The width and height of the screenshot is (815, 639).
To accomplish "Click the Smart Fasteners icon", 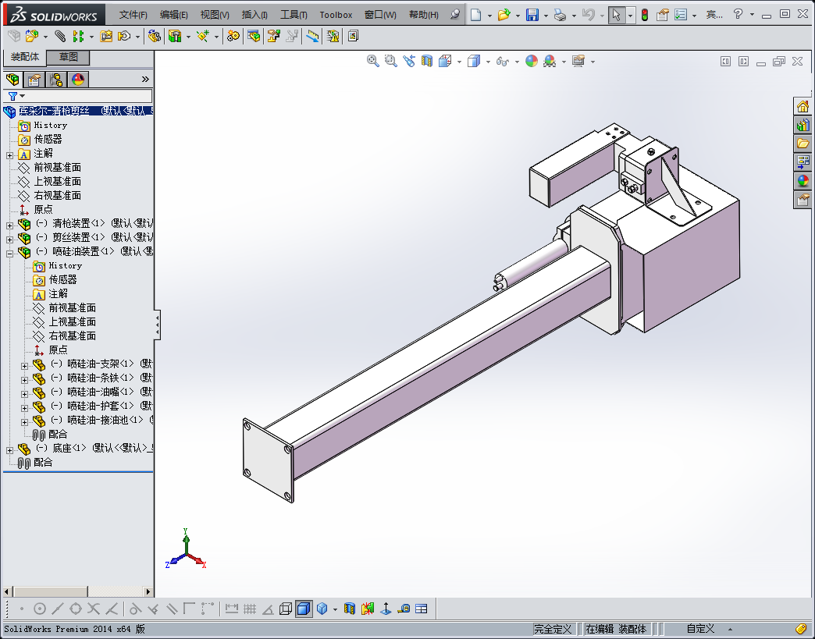I will [106, 36].
